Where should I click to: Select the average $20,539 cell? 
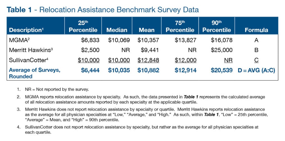click(x=222, y=70)
